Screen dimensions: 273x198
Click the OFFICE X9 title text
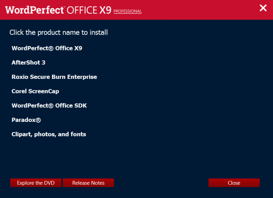(x=89, y=10)
